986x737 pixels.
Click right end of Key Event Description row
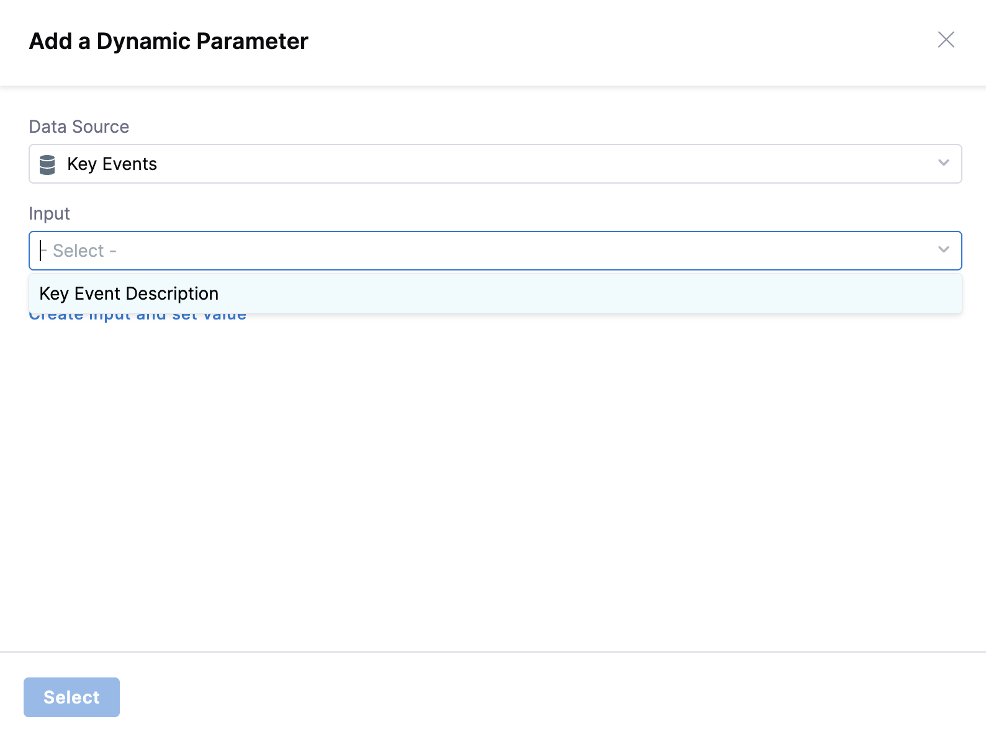(x=900, y=293)
